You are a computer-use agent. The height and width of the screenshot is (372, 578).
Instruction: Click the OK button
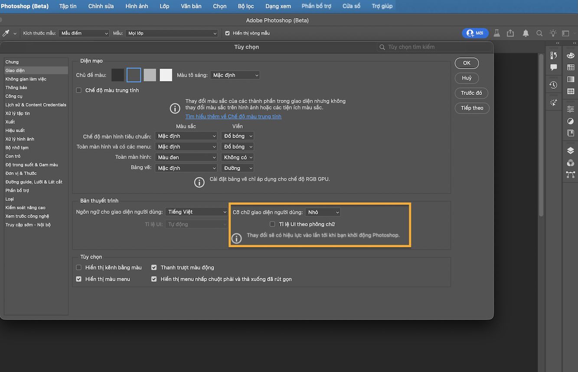[467, 63]
